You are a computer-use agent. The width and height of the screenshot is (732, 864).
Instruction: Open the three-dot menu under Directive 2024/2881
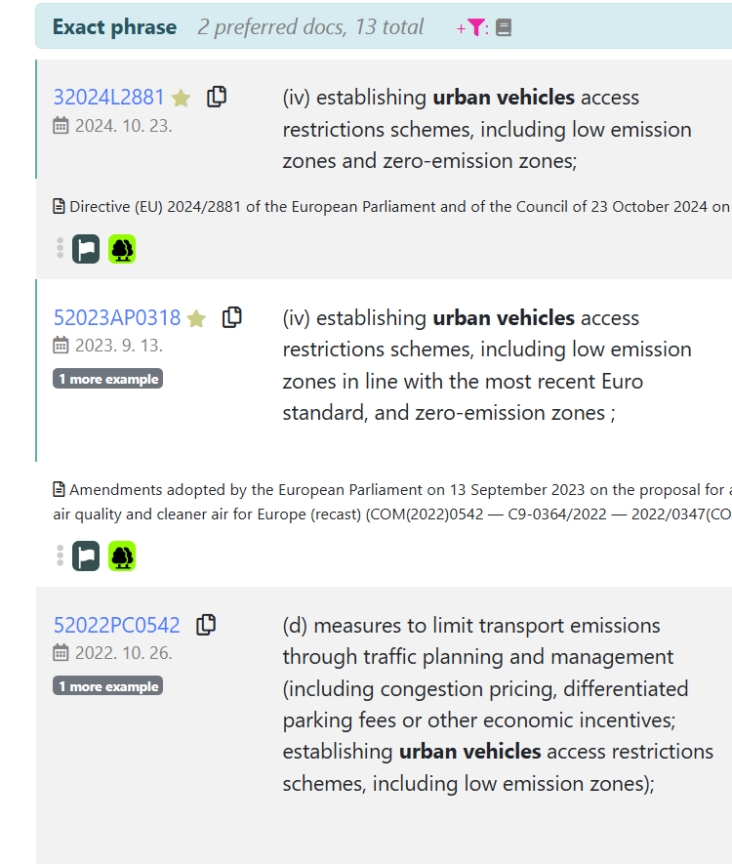61,249
